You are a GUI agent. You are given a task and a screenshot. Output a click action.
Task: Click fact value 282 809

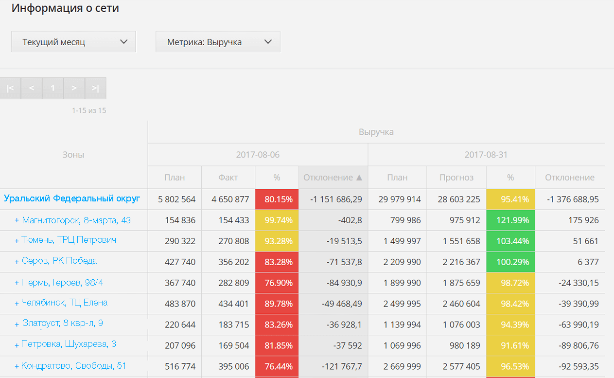233,283
